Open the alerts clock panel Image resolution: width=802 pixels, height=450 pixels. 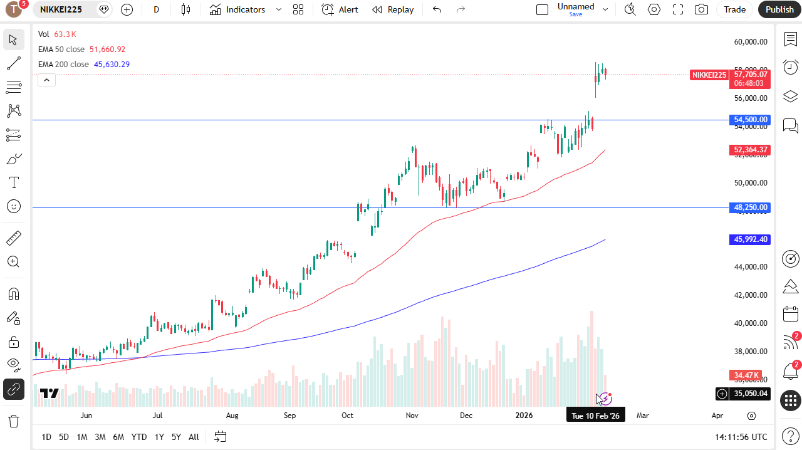(790, 67)
